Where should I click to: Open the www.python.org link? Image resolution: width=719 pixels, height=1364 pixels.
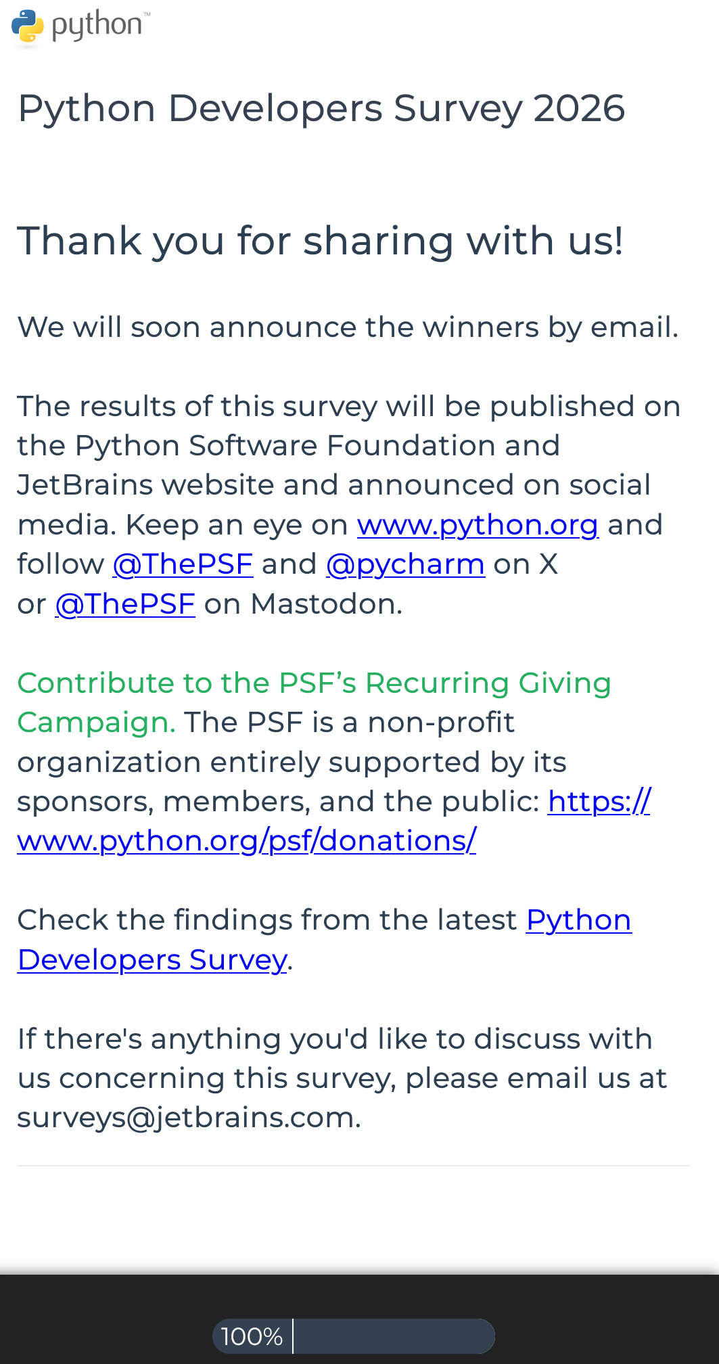(x=478, y=525)
